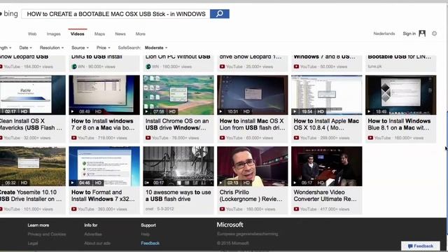Screen dimensions: 448x252
Task: Click the Legal footer link
Action: (x=33, y=243)
